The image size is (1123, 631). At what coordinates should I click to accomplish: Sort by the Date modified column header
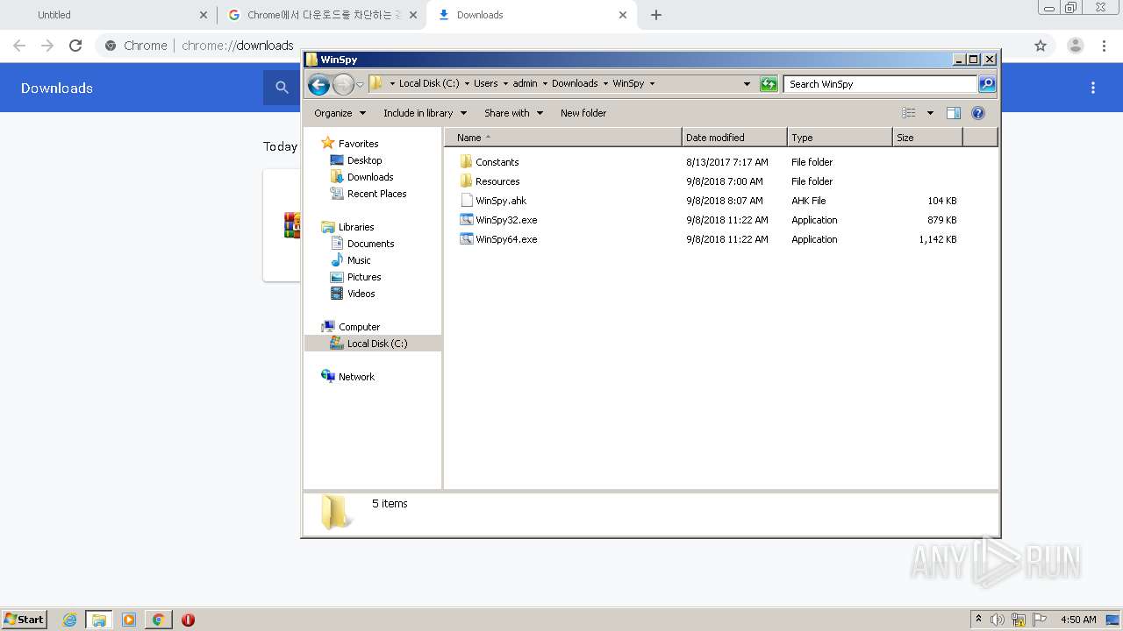(734, 138)
